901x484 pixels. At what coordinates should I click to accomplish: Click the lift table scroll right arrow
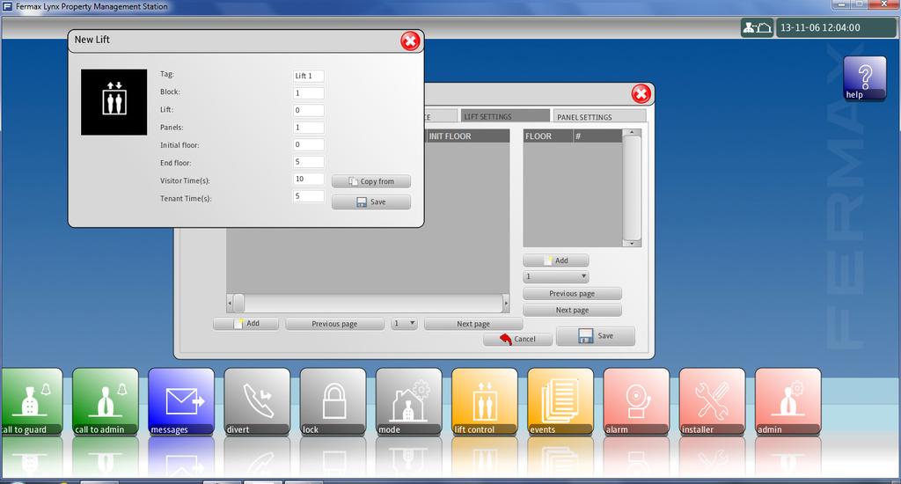coord(506,303)
